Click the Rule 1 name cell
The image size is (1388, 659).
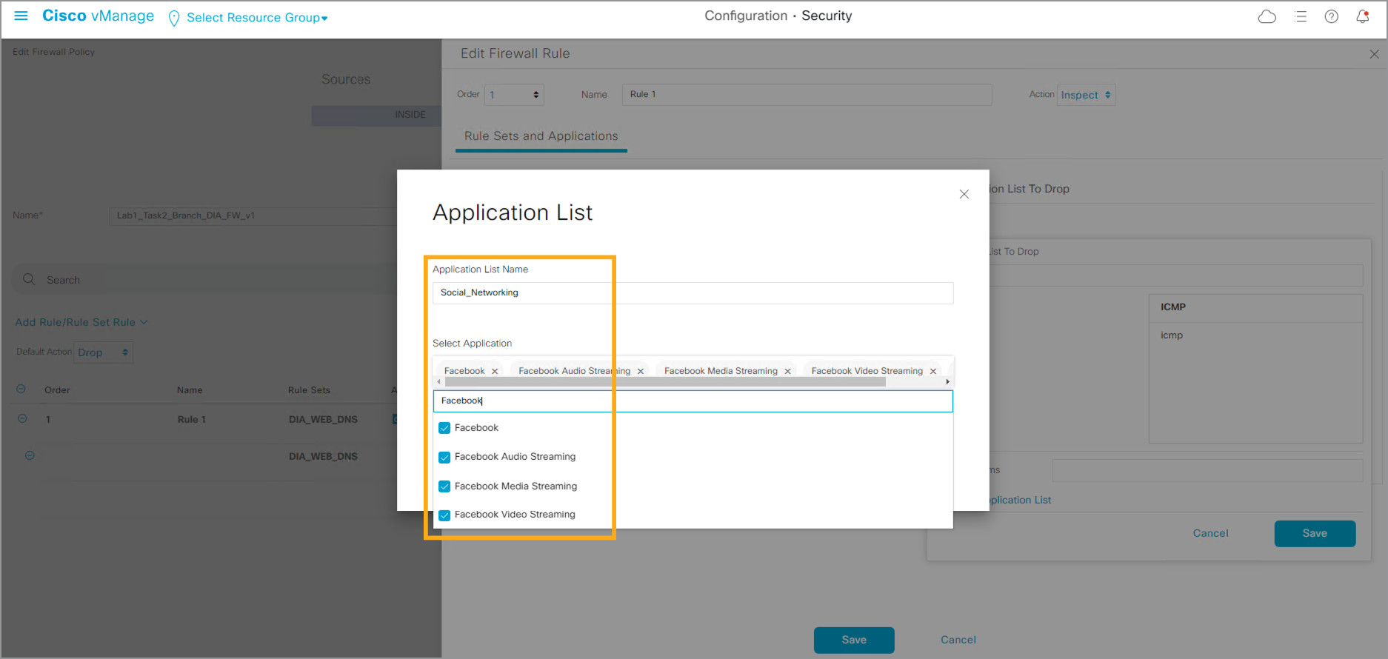191,419
